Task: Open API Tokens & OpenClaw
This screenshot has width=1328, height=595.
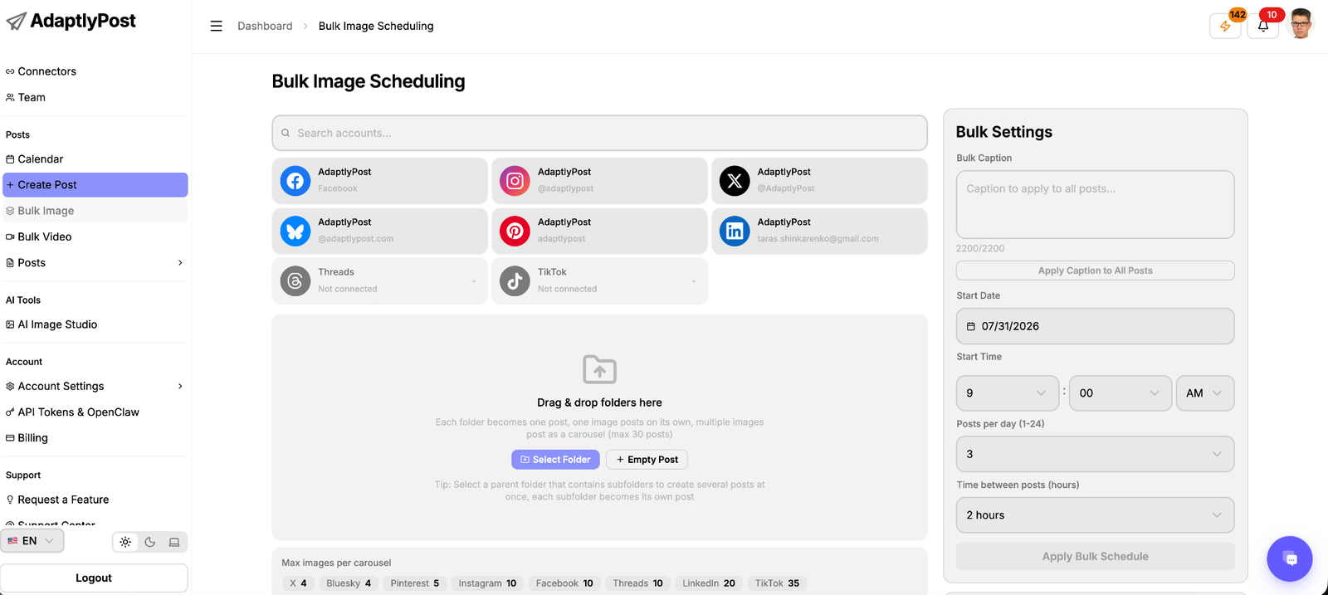Action: point(95,412)
